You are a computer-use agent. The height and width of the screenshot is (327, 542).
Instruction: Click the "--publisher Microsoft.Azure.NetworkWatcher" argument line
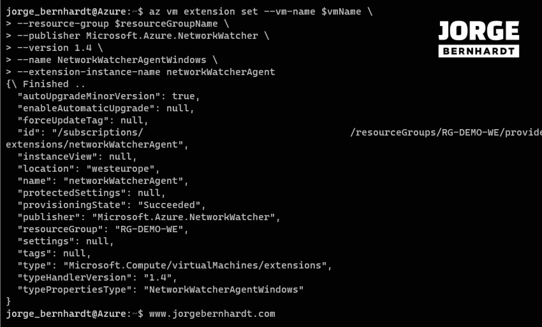tap(137, 36)
